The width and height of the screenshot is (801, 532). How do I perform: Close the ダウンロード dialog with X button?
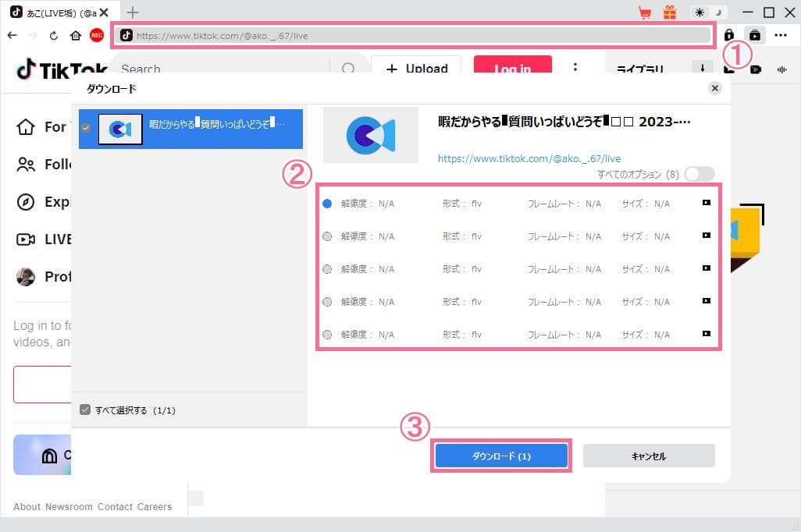[714, 88]
